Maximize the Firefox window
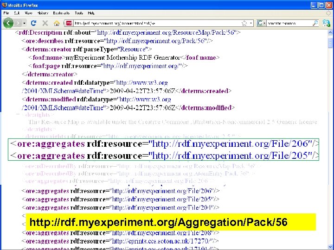Screen dimensions: 334x250 click(321, 5)
